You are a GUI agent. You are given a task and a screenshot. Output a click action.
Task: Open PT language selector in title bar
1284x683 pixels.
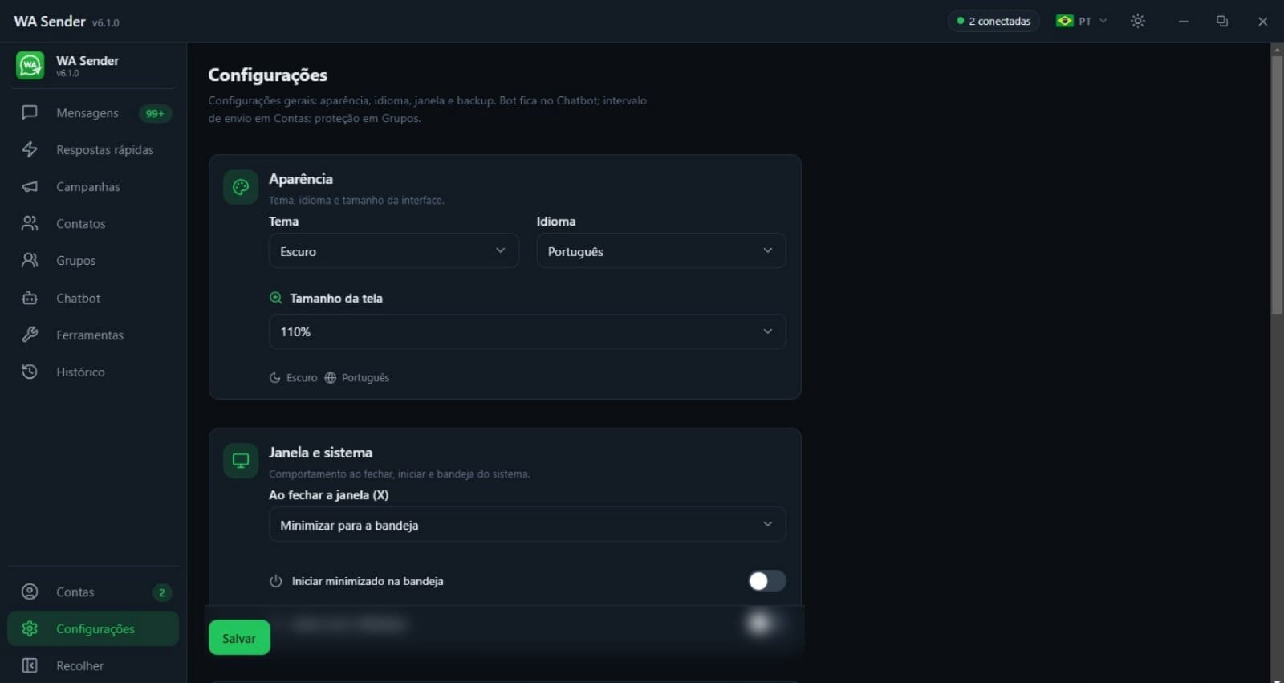click(x=1082, y=21)
